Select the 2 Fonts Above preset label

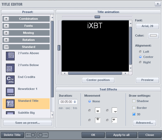tap(28, 53)
